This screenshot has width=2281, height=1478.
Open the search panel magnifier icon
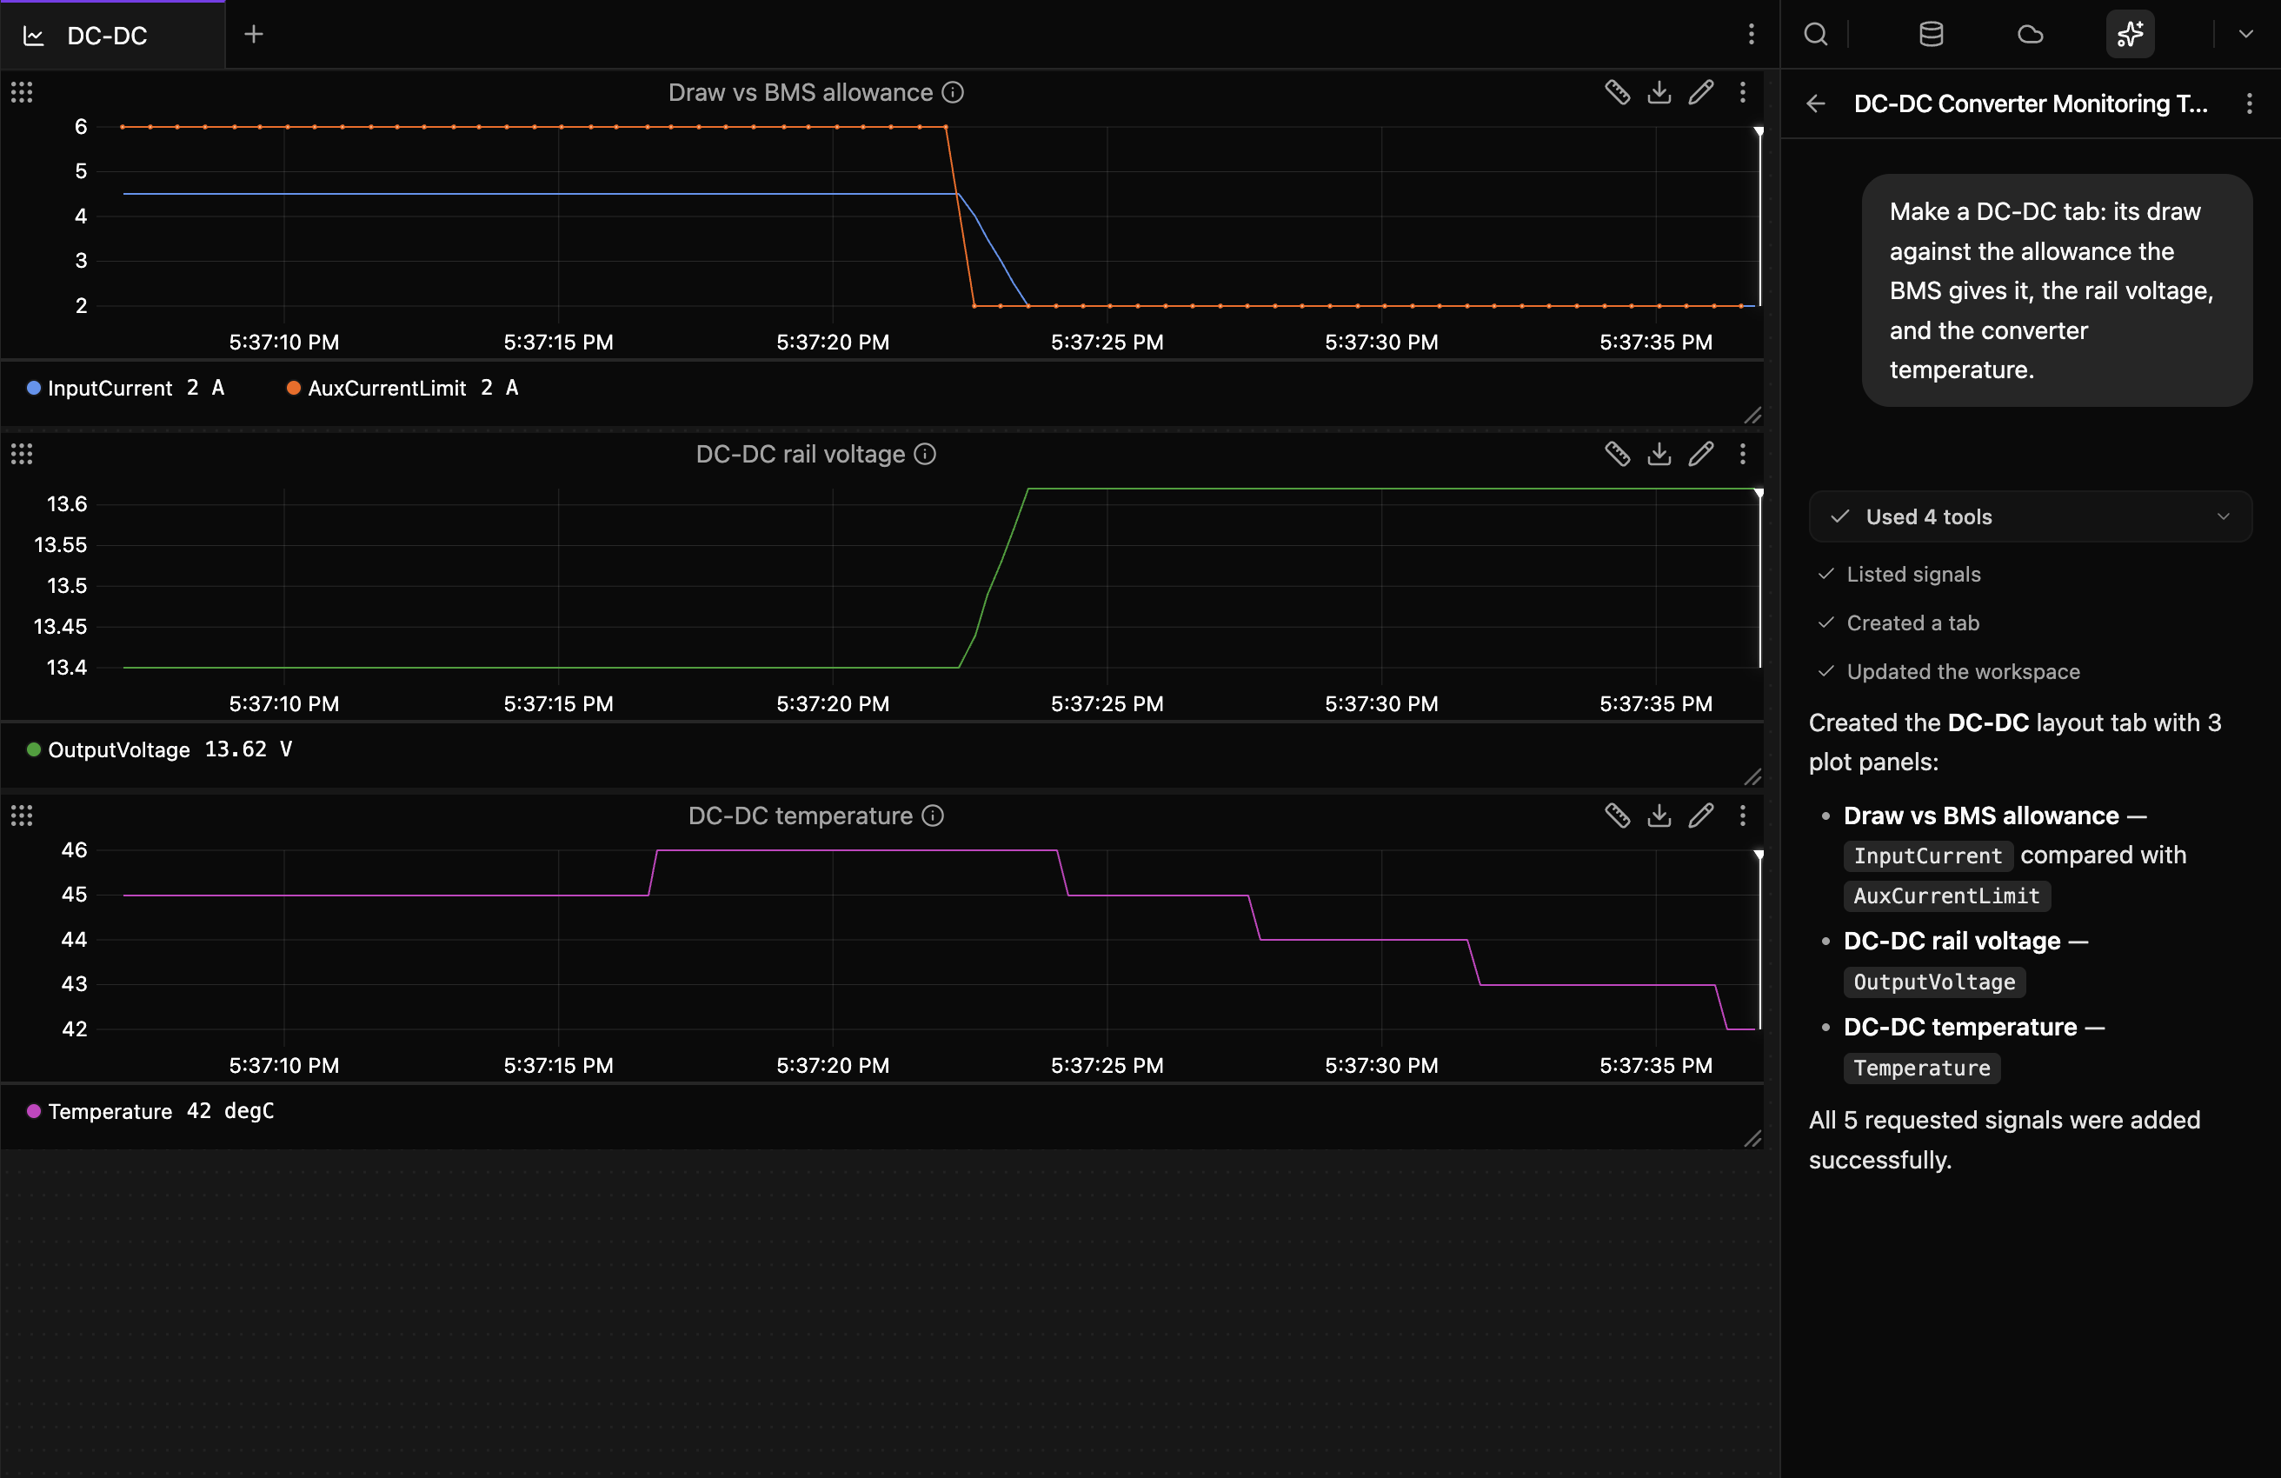(1815, 35)
